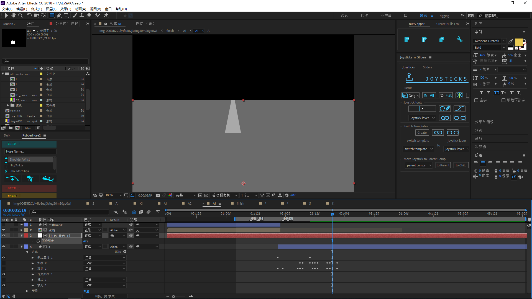Click the wrench icon in ButtCapper panel
The height and width of the screenshot is (299, 532).
(x=459, y=40)
